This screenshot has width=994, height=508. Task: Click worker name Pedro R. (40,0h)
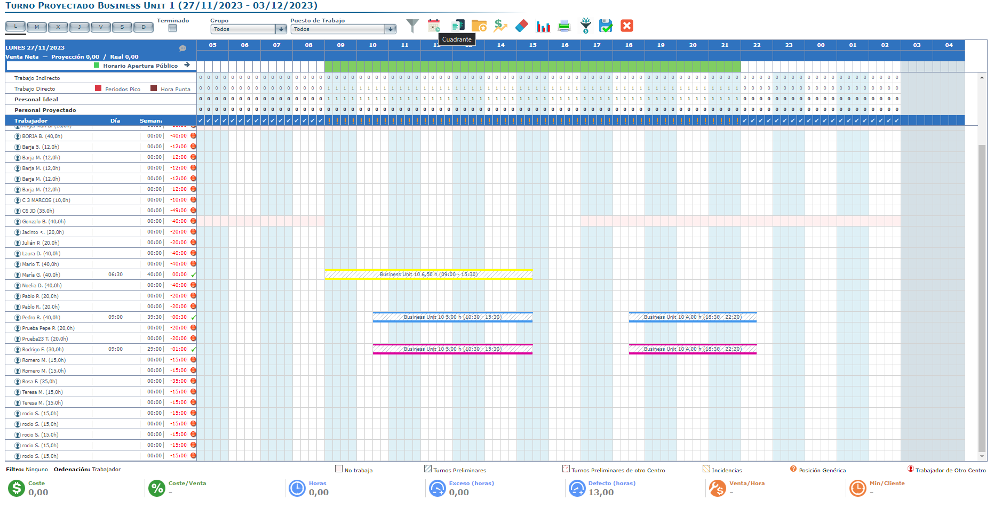click(41, 318)
